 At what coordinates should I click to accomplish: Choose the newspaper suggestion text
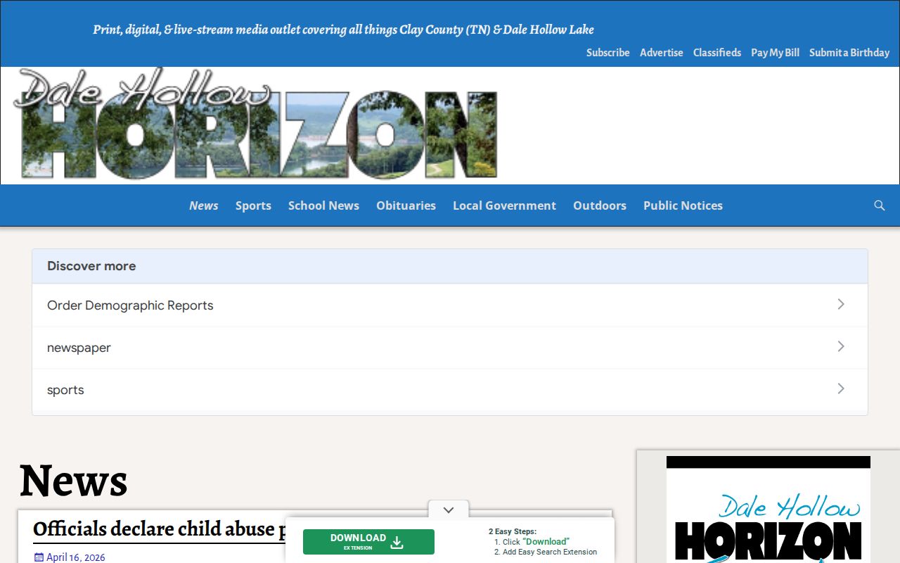click(x=79, y=348)
